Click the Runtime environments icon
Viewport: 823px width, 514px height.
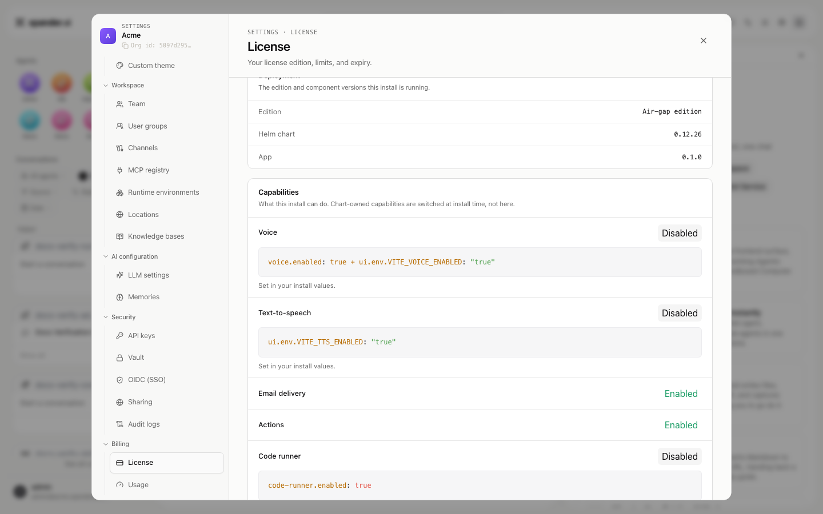(x=120, y=192)
